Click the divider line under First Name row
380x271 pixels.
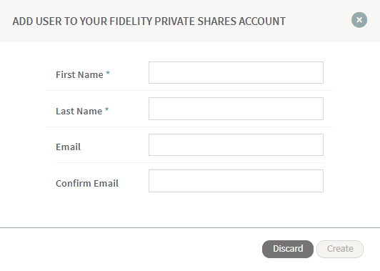pos(189,90)
